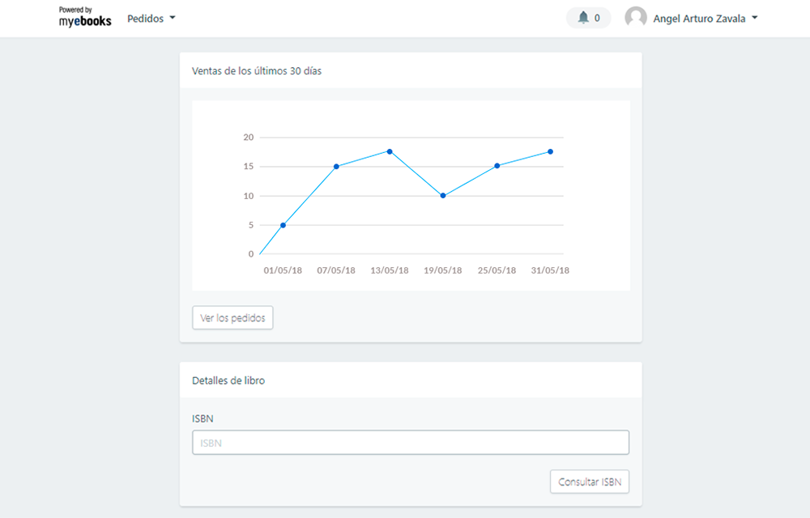This screenshot has width=810, height=518.
Task: Click the ISBN field label
Action: [x=202, y=418]
